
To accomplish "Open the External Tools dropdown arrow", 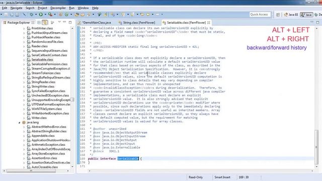I will [55, 15].
